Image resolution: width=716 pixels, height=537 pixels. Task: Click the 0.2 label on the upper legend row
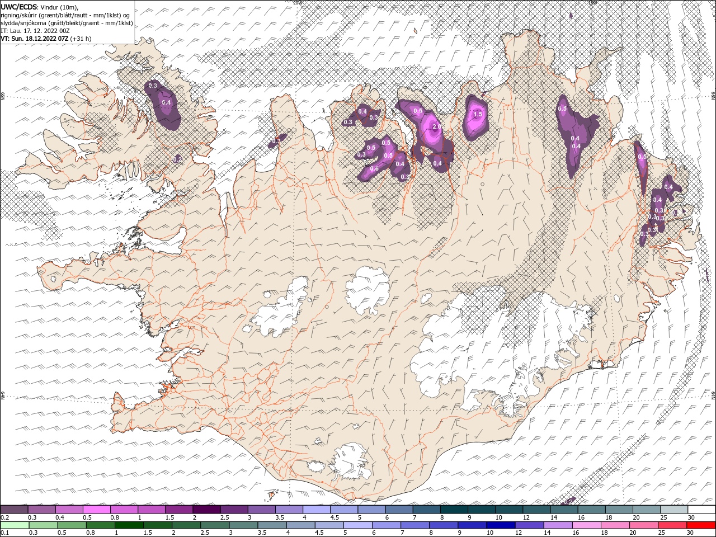pos(4,517)
